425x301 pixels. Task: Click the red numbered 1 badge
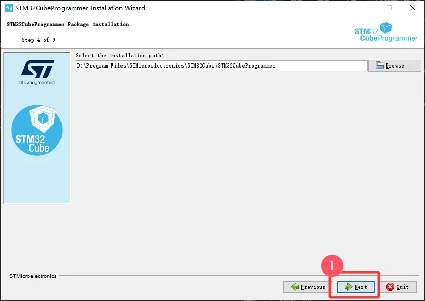[x=332, y=265]
